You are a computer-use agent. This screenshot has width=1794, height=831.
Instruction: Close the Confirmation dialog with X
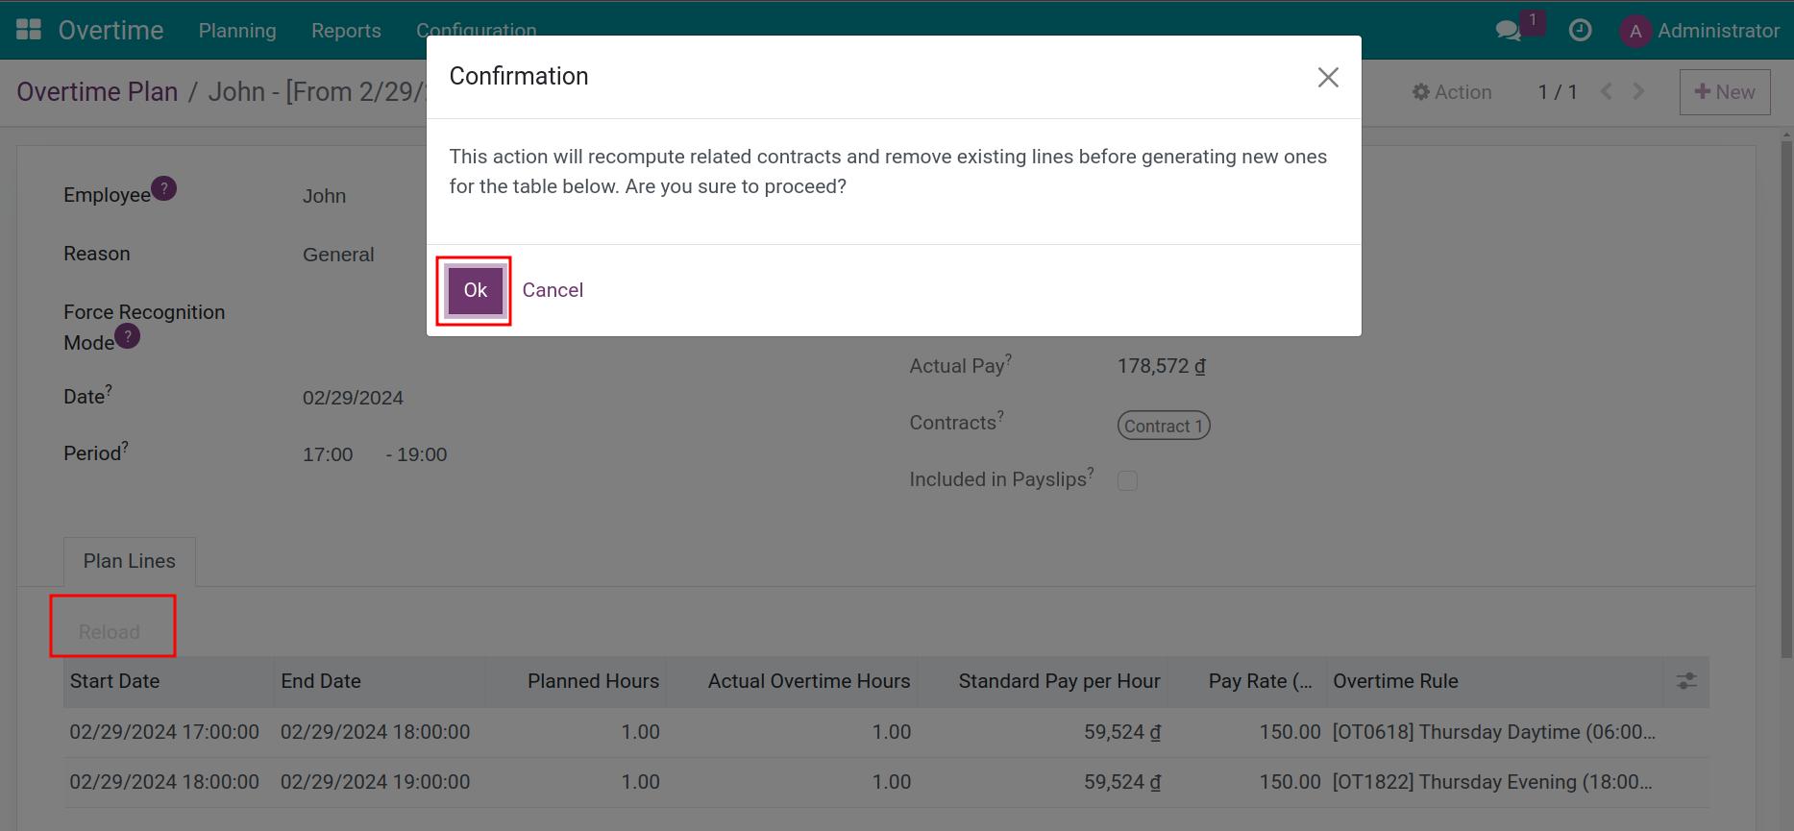click(1328, 77)
